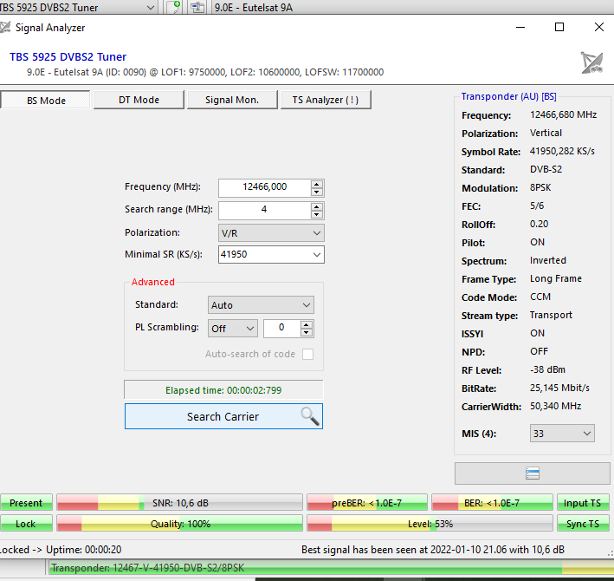Image resolution: width=614 pixels, height=581 pixels.
Task: Click the red Advanced group label
Action: 152,282
